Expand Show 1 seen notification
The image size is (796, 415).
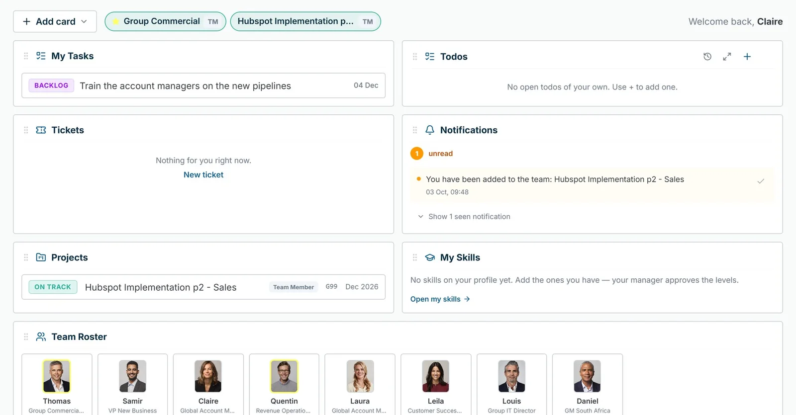point(464,217)
